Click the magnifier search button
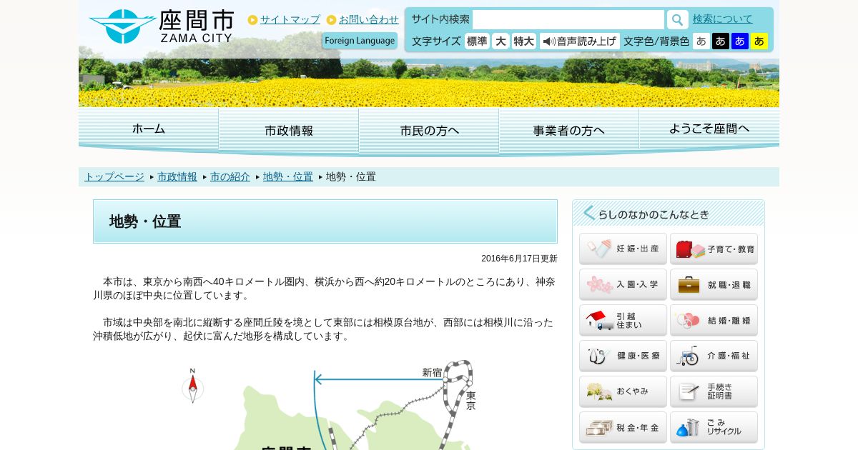The width and height of the screenshot is (858, 450). coord(677,19)
